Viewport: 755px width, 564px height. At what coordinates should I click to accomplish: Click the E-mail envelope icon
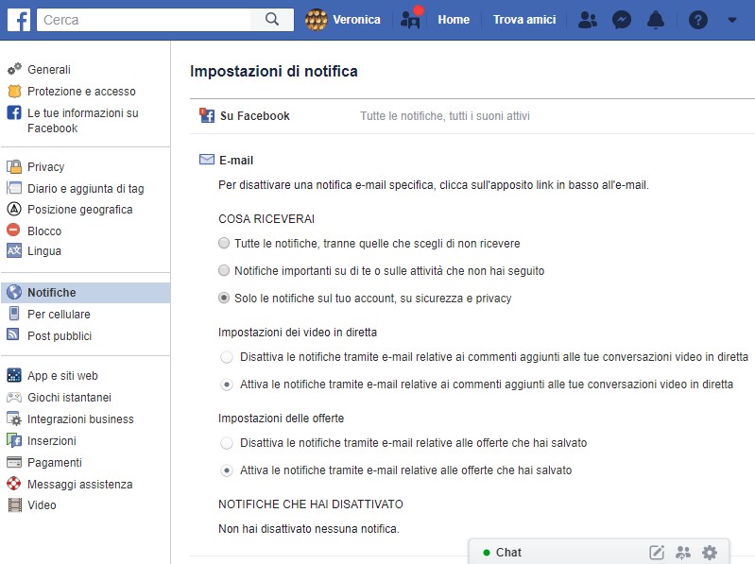pyautogui.click(x=207, y=160)
